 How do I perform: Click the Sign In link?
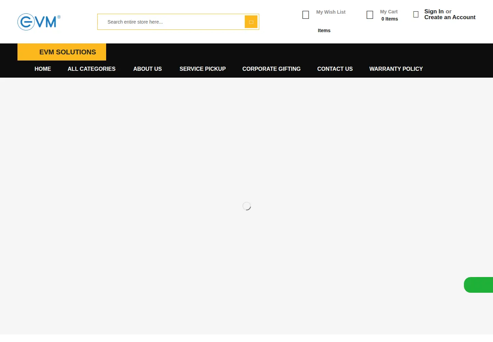pyautogui.click(x=434, y=11)
